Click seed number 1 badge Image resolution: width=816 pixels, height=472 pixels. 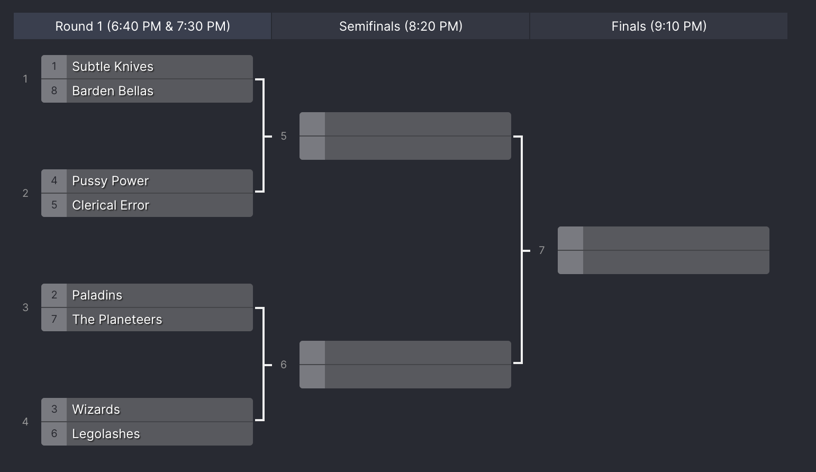click(x=54, y=67)
